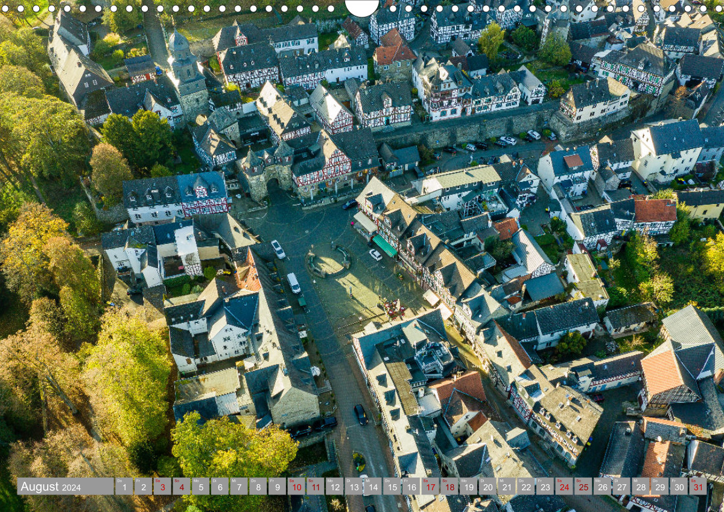Choose day 22 of August
Image resolution: width=724 pixels, height=512 pixels.
pyautogui.click(x=526, y=487)
